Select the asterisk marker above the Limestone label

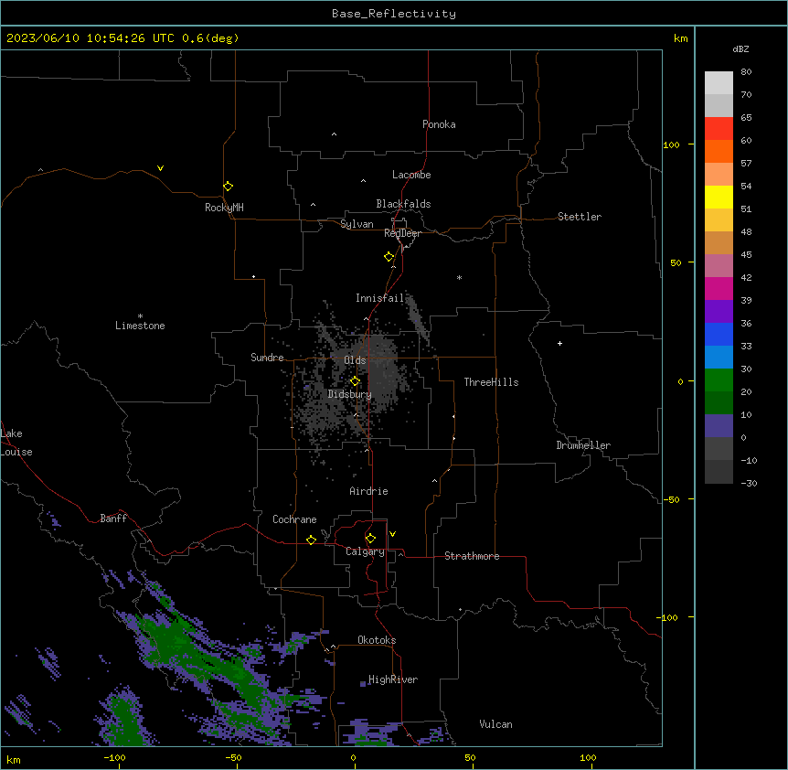coord(140,316)
